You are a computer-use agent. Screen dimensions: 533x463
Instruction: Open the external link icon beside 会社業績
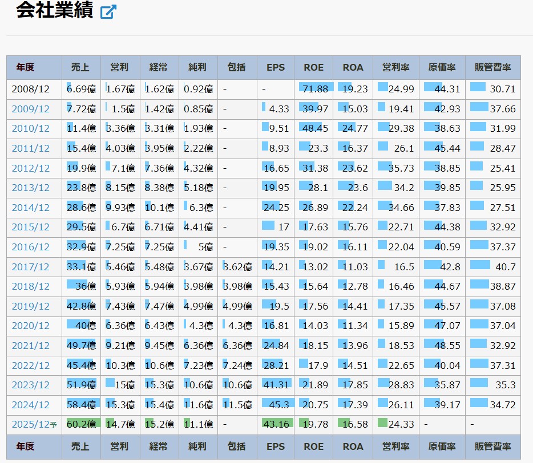coord(108,11)
